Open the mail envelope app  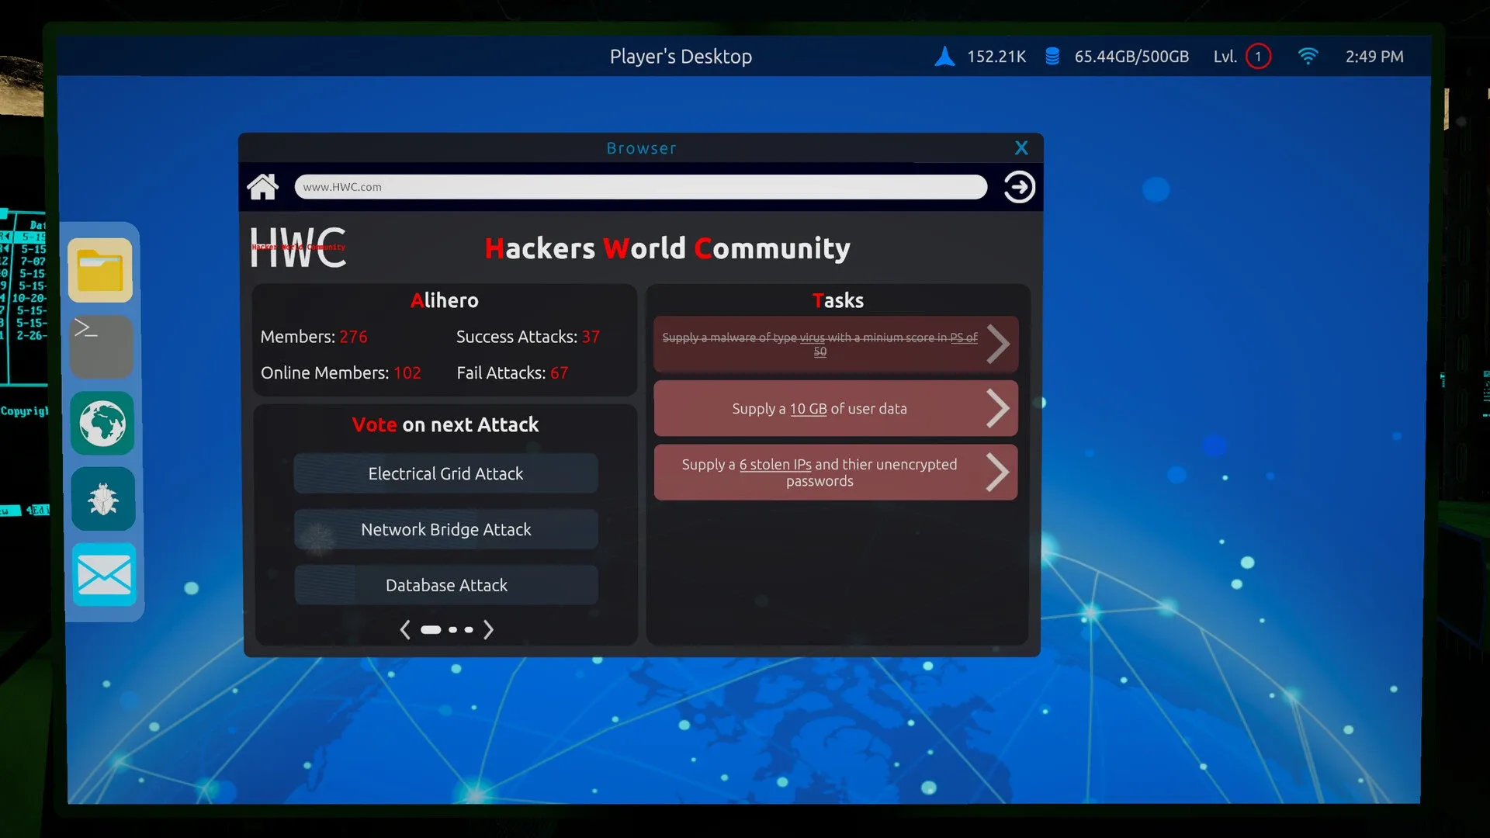tap(104, 575)
